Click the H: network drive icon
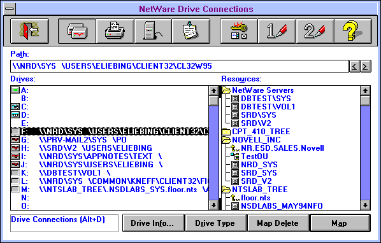 [15, 148]
